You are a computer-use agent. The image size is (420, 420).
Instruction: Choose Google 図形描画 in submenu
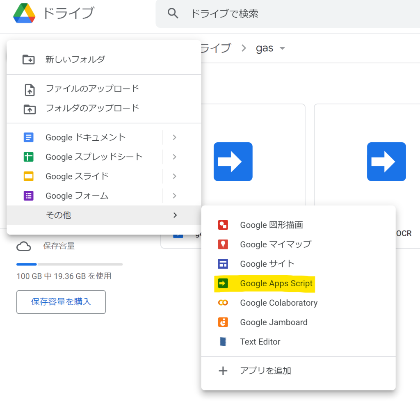click(299, 225)
